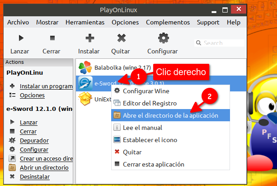This screenshot has width=277, height=186.
Task: Click the Configurar gear icon in toolbar
Action: click(x=164, y=38)
